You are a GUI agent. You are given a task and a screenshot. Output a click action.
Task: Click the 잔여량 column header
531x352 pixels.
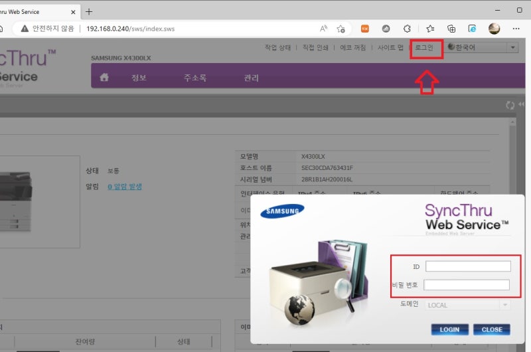point(85,341)
